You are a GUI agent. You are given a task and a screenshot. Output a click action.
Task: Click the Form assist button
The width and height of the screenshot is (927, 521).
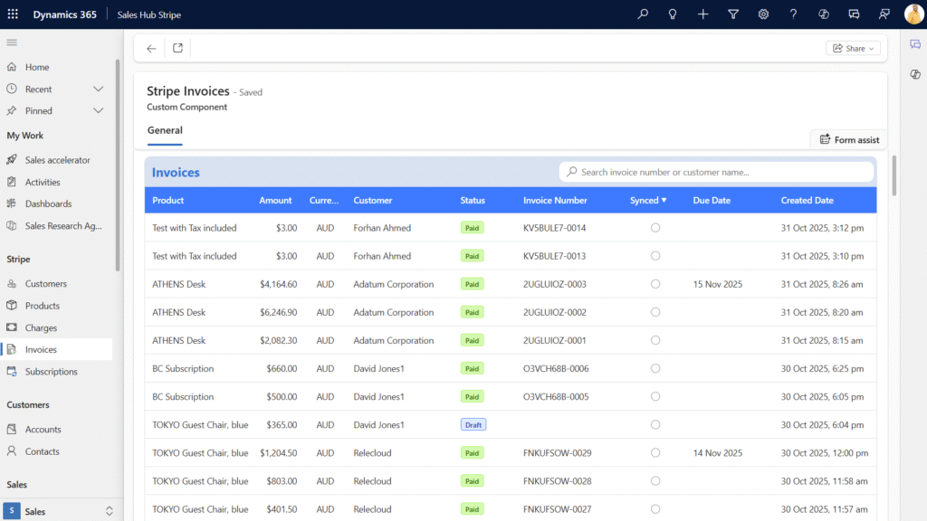(x=848, y=139)
